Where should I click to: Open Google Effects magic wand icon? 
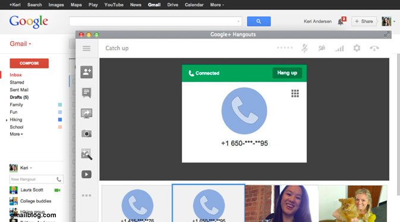pos(87,154)
